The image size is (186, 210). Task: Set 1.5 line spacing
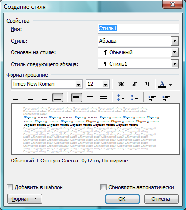click(90, 97)
